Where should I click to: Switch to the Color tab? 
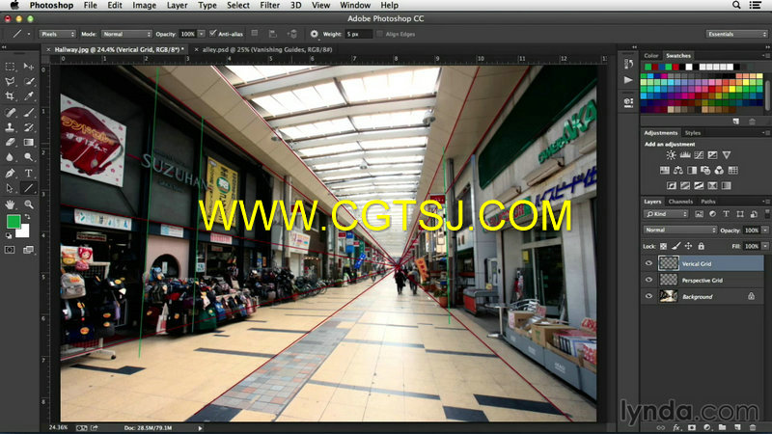(x=650, y=56)
